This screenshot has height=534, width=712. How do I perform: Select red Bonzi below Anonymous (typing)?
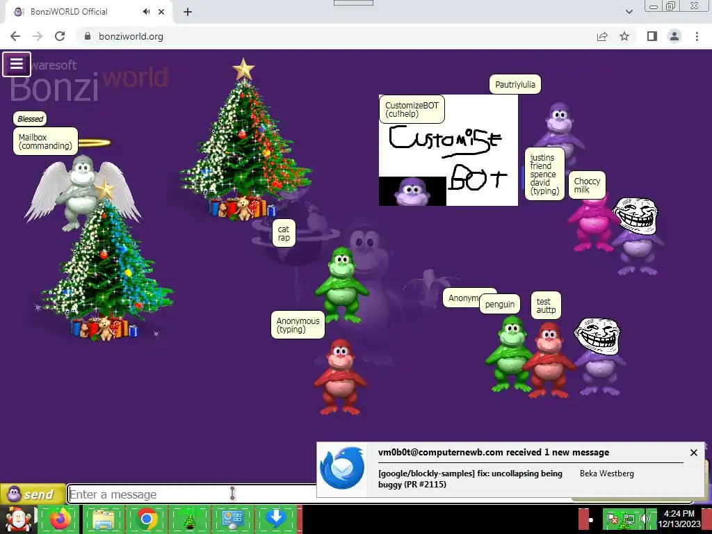pos(341,376)
